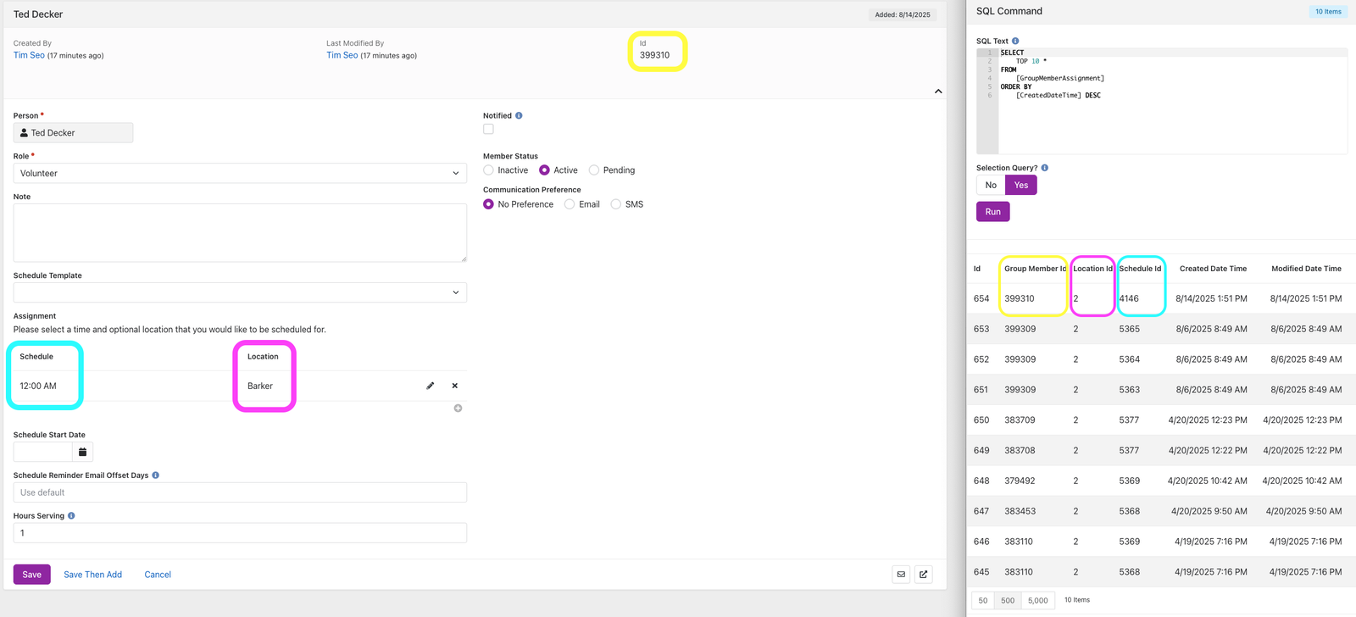Sort results by Group Member Id column
Screen dimensions: 1356x617
click(1036, 269)
